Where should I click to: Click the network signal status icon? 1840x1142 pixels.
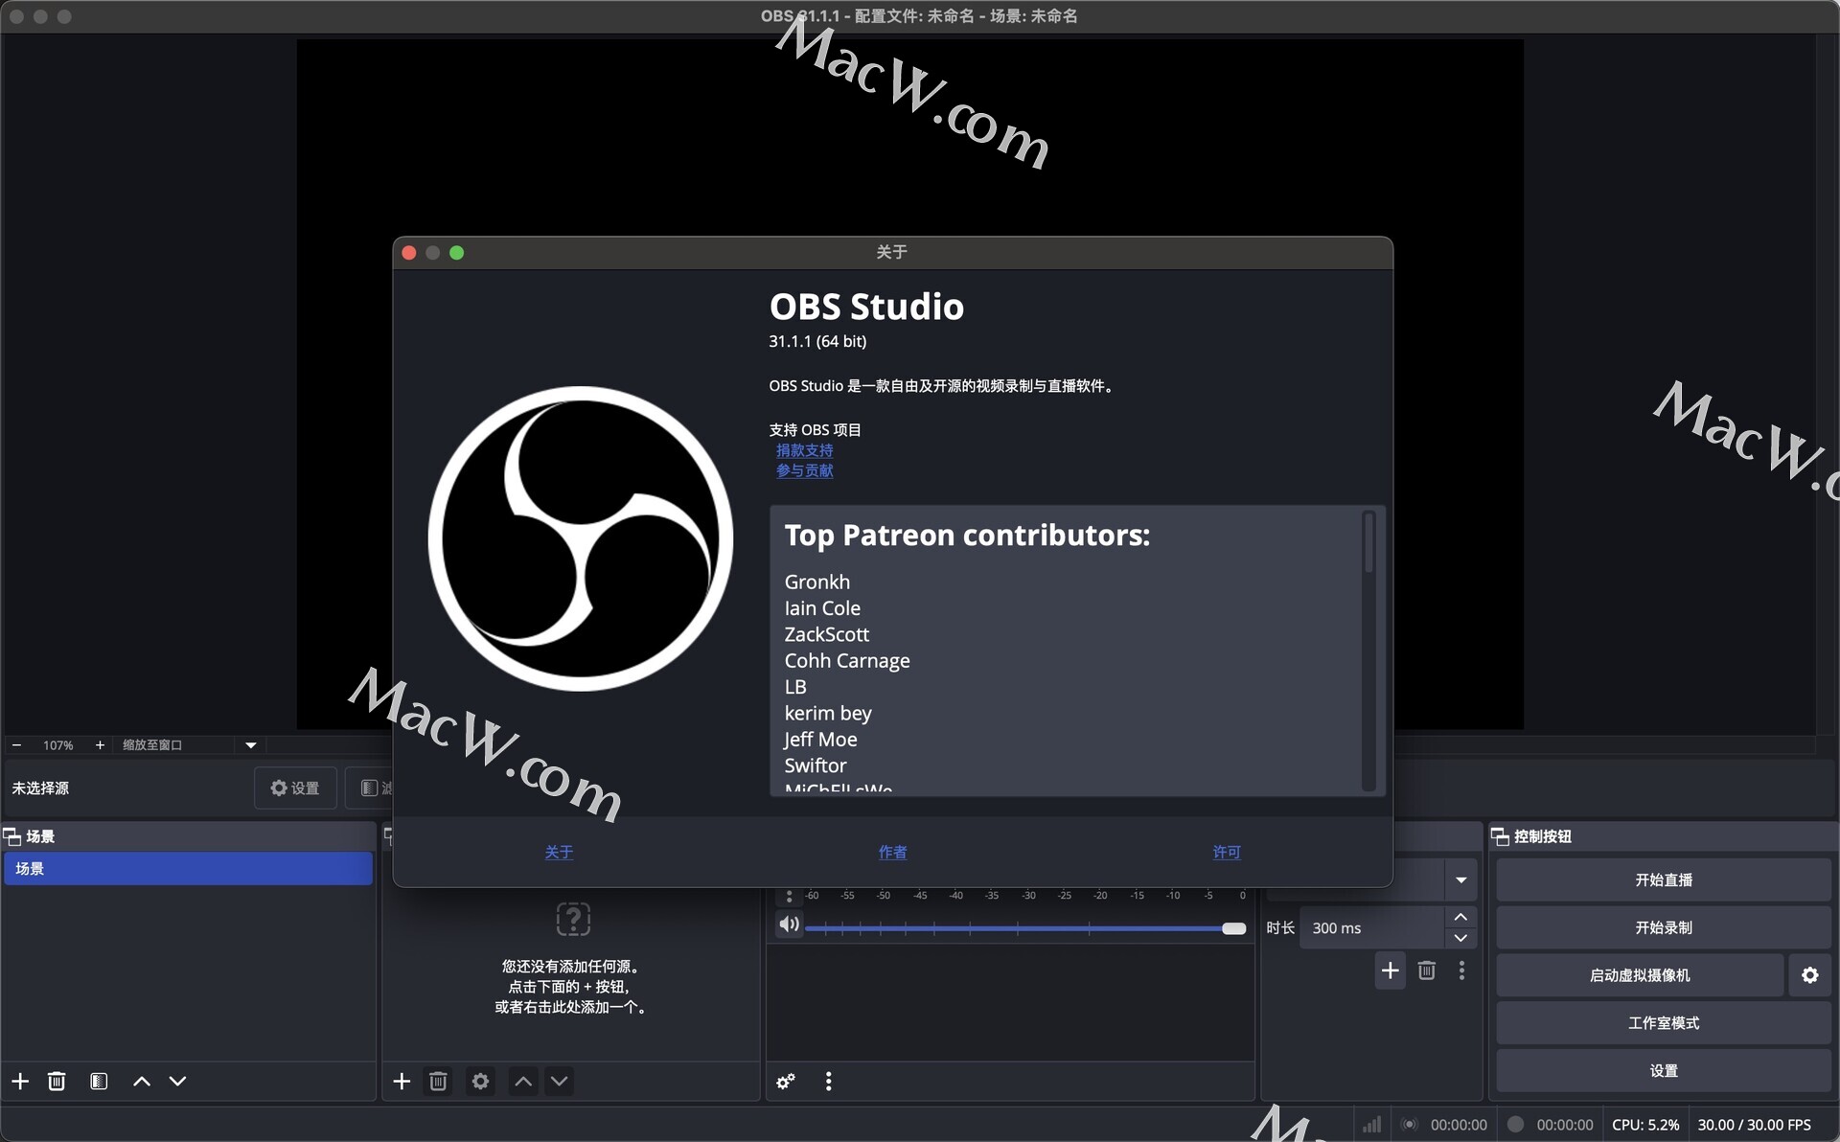[1371, 1125]
